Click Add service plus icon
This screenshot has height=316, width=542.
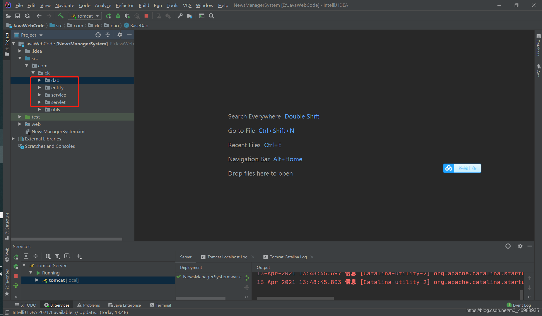[x=79, y=256]
